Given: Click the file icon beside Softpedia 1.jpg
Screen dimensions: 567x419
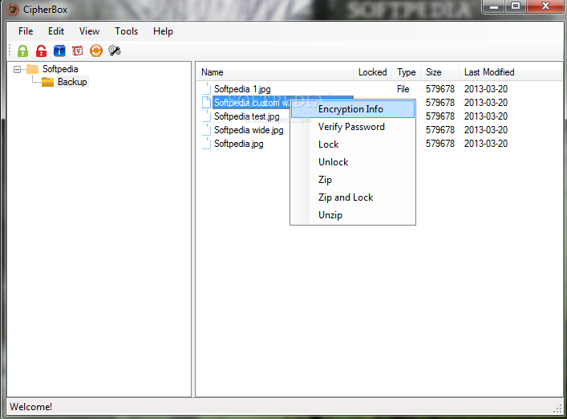Looking at the screenshot, I should 206,89.
